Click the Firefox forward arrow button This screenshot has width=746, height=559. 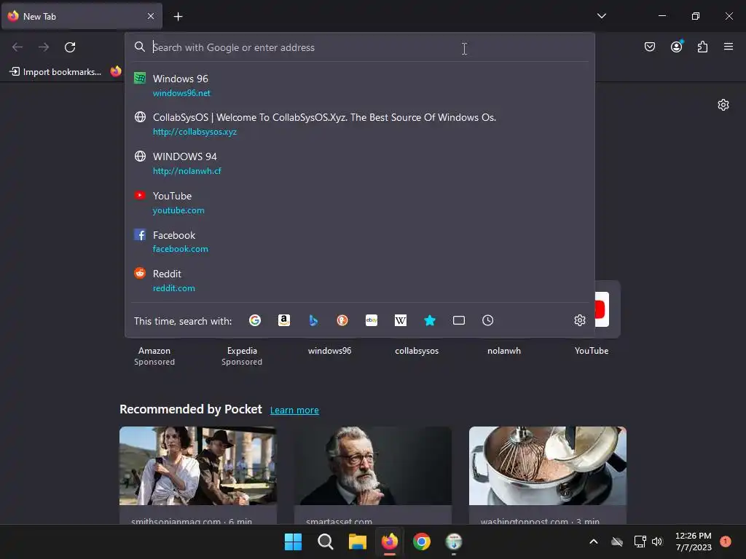(x=44, y=47)
